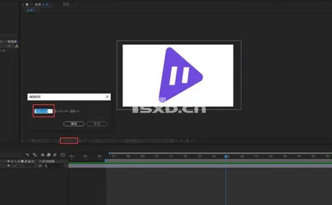
Task: Click the 父级和链接 column header
Action: 47,161
